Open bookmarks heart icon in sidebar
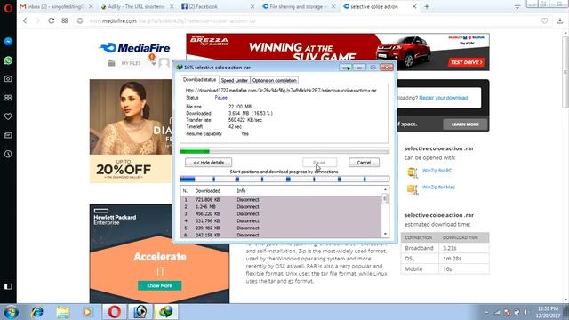The image size is (569, 320). 8,116
